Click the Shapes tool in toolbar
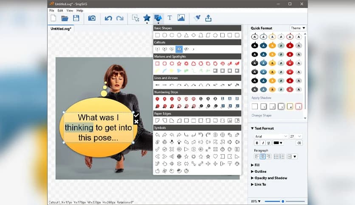This screenshot has height=205, width=355. (x=158, y=18)
